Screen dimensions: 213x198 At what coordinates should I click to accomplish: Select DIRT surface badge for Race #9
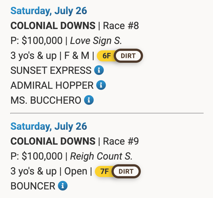pyautogui.click(x=126, y=171)
